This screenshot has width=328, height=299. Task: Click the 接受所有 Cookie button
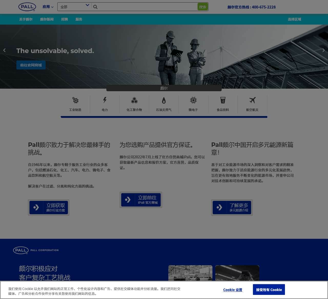point(269,290)
